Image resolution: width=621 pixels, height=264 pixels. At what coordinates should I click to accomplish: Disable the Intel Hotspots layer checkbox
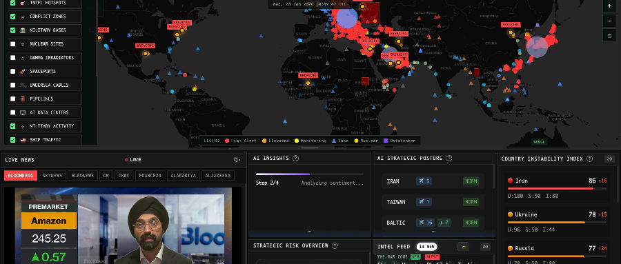12,3
